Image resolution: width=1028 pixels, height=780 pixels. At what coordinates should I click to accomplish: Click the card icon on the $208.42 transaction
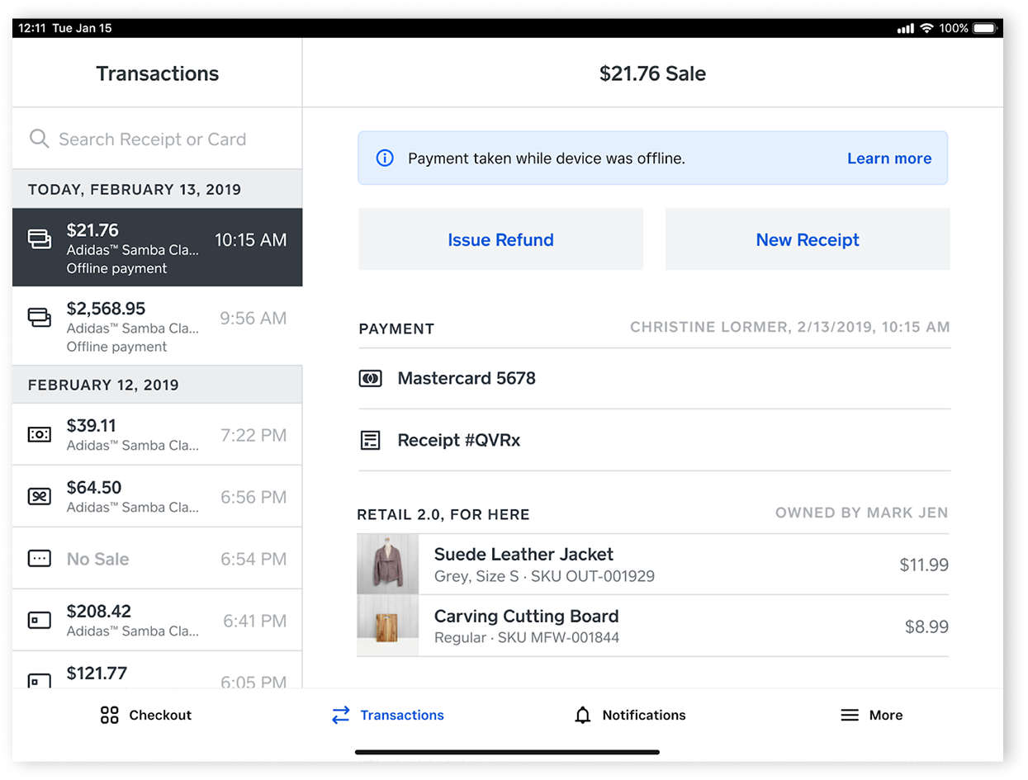[x=39, y=620]
